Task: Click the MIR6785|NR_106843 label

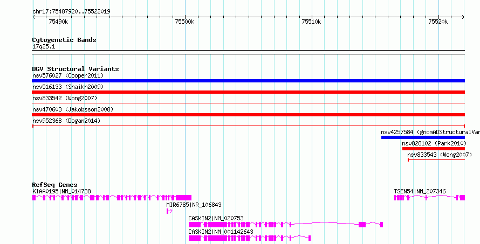Action: pos(194,205)
